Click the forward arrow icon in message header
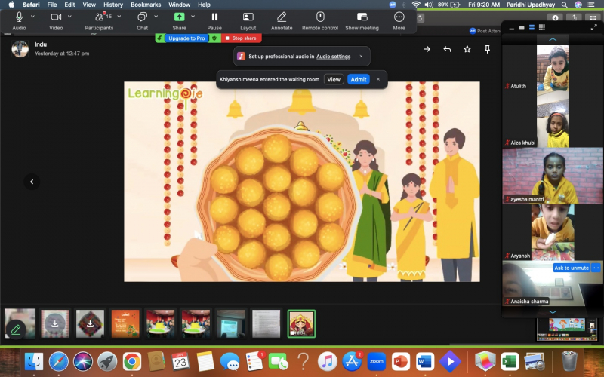The image size is (604, 377). (x=427, y=49)
